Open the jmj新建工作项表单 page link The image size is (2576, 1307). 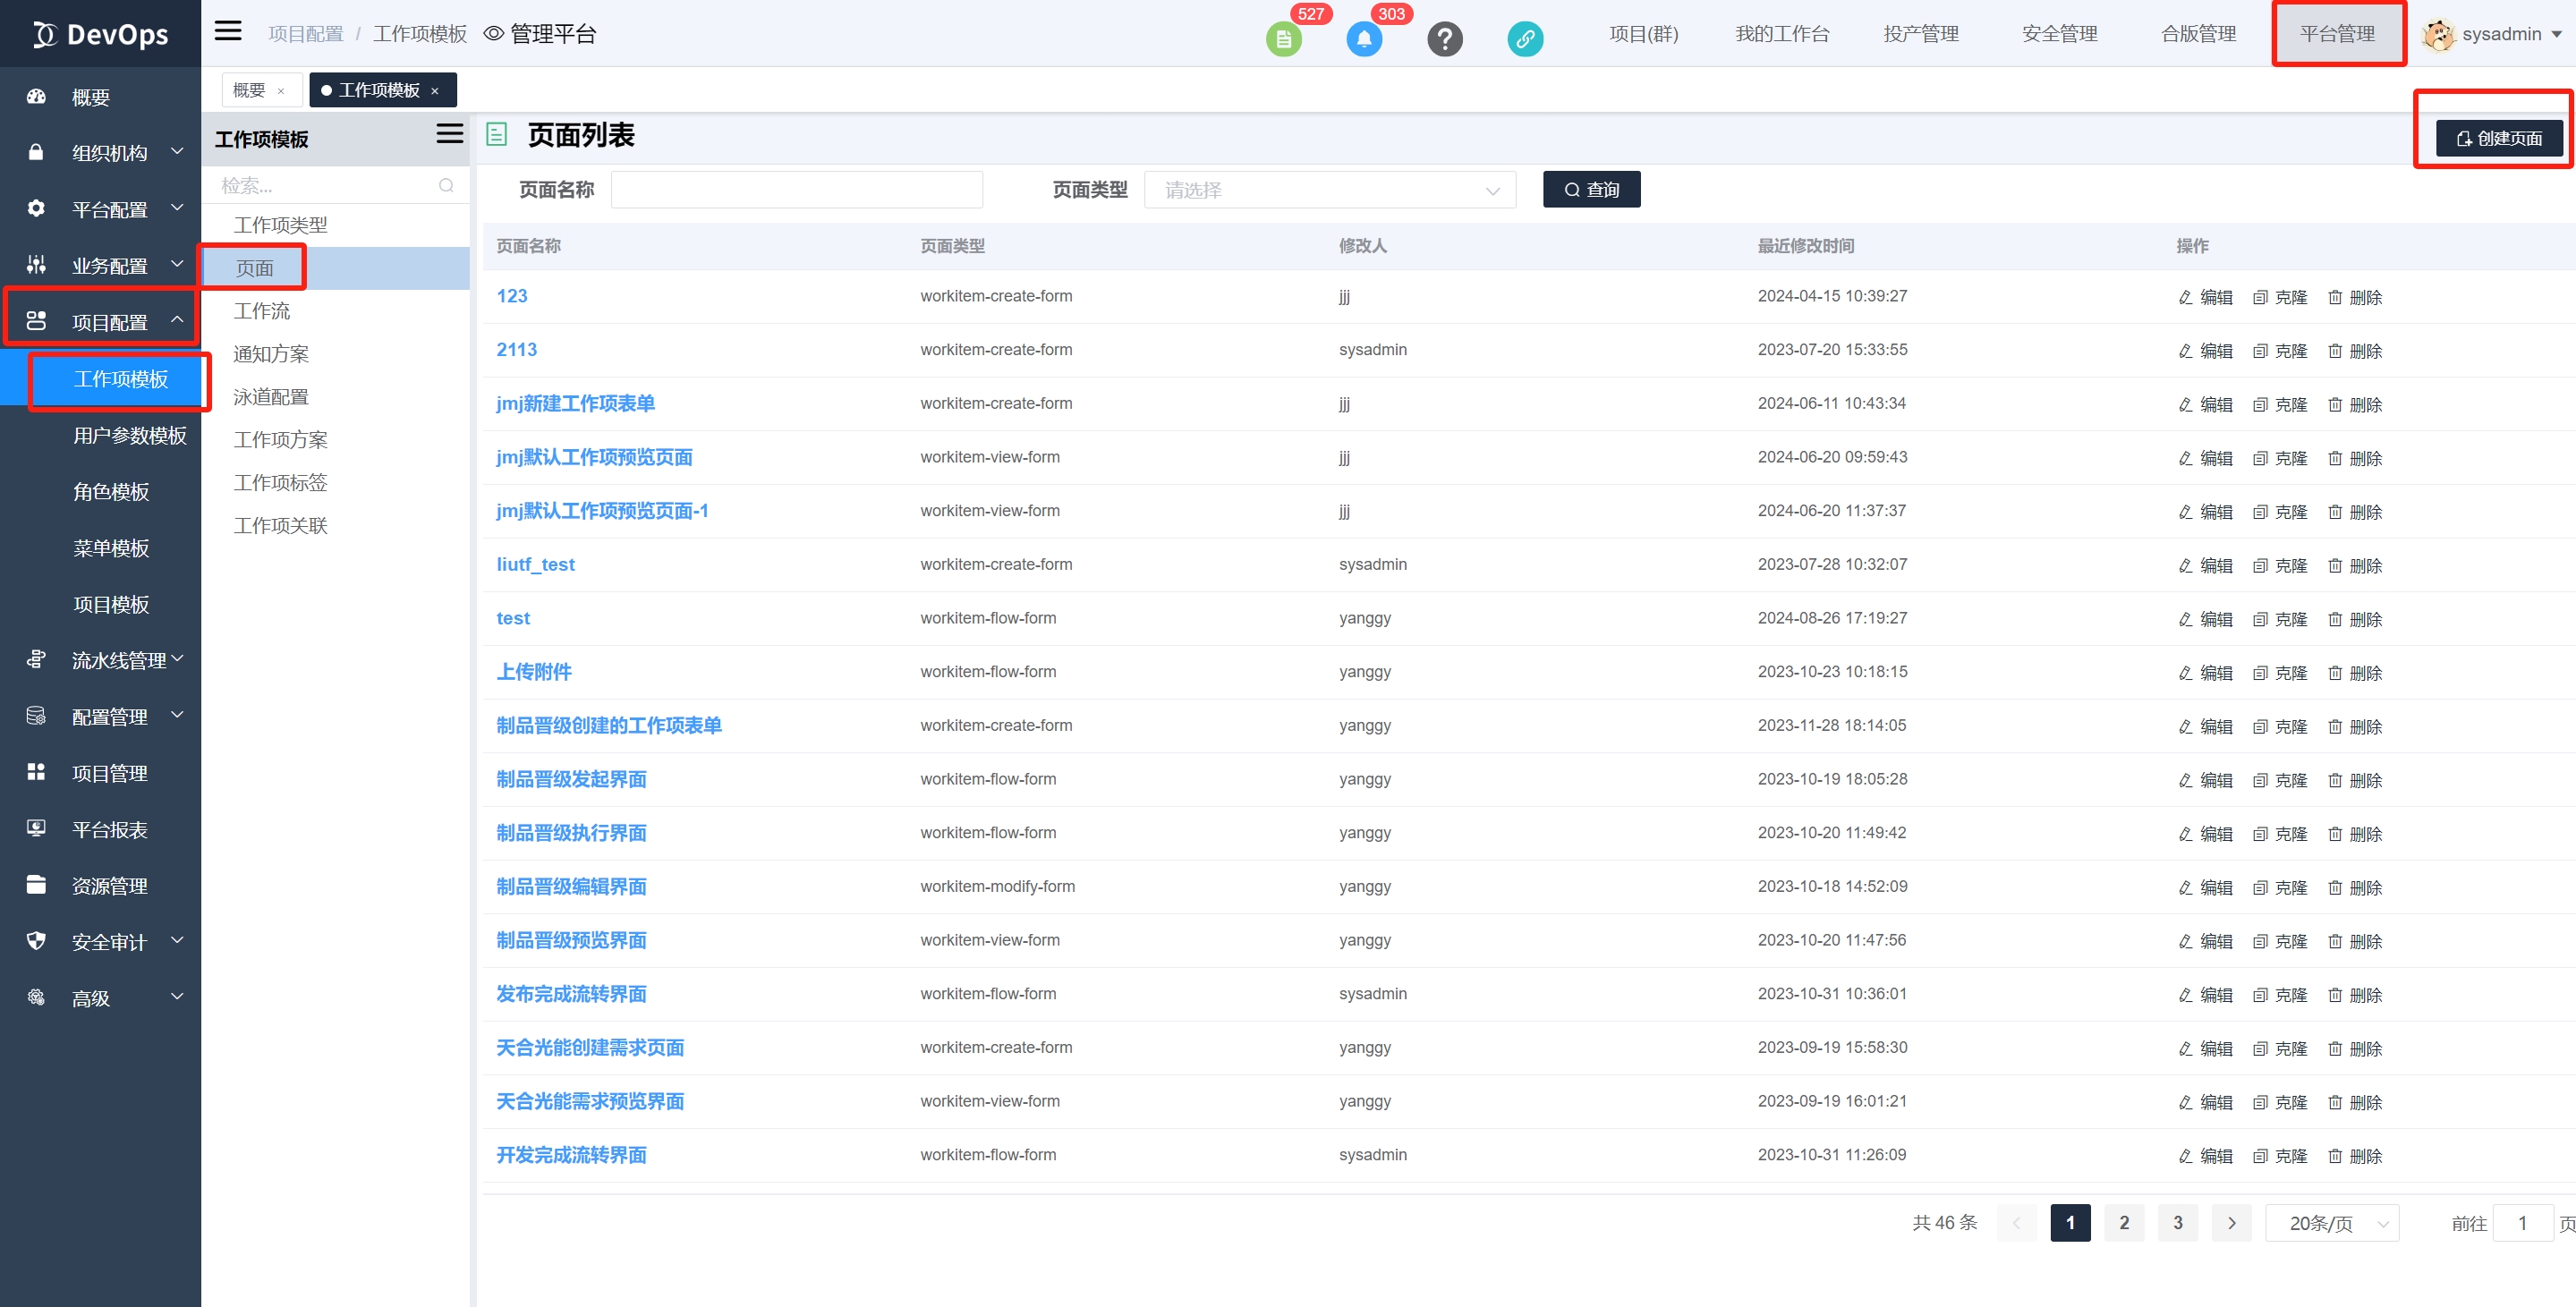point(576,403)
